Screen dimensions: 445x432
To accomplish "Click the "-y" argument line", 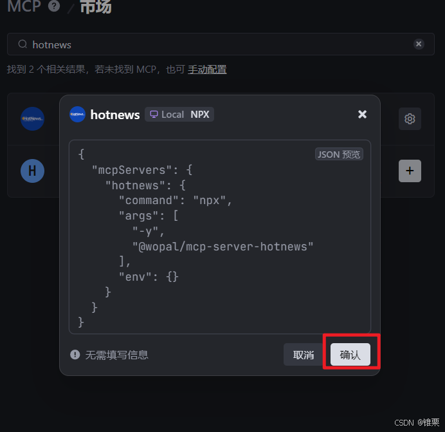I will [x=149, y=231].
